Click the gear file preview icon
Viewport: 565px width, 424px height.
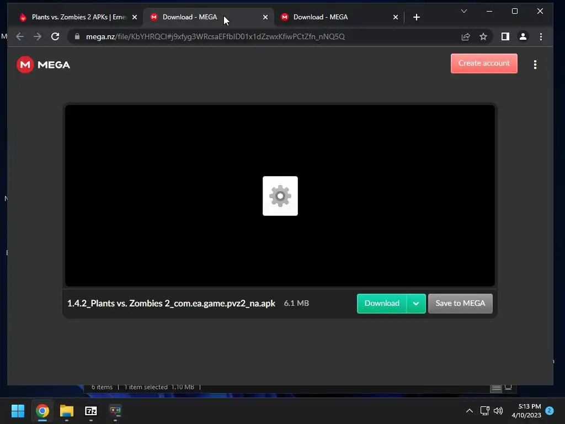coord(280,196)
